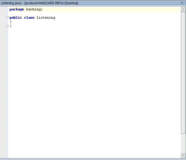Click the 'package' keyword
Image resolution: width=186 pixels, height=160 pixels.
tap(17, 9)
